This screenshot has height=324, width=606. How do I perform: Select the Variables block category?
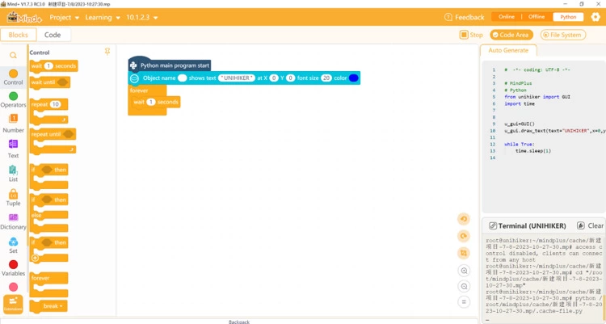coord(13,268)
